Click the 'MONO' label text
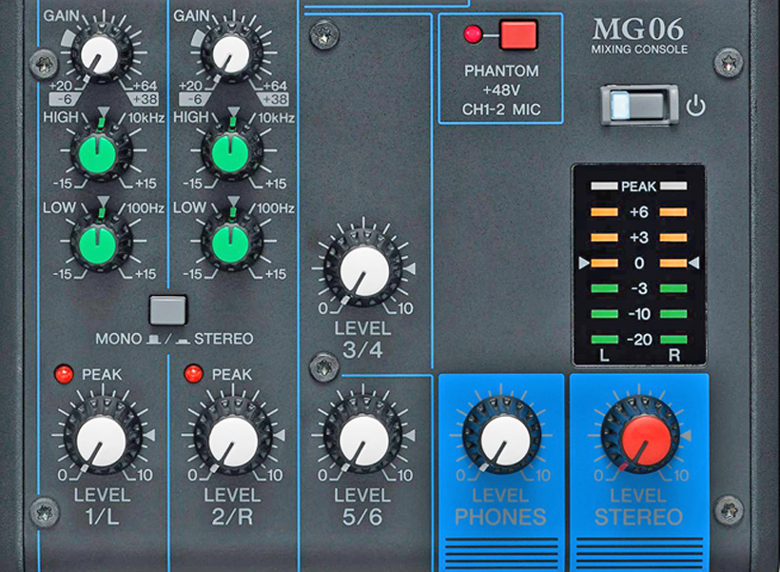This screenshot has height=572, width=780. (119, 339)
